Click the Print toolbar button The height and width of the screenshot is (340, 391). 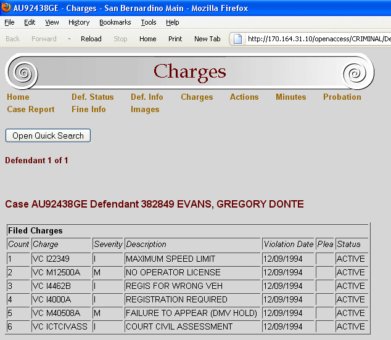tap(175, 39)
